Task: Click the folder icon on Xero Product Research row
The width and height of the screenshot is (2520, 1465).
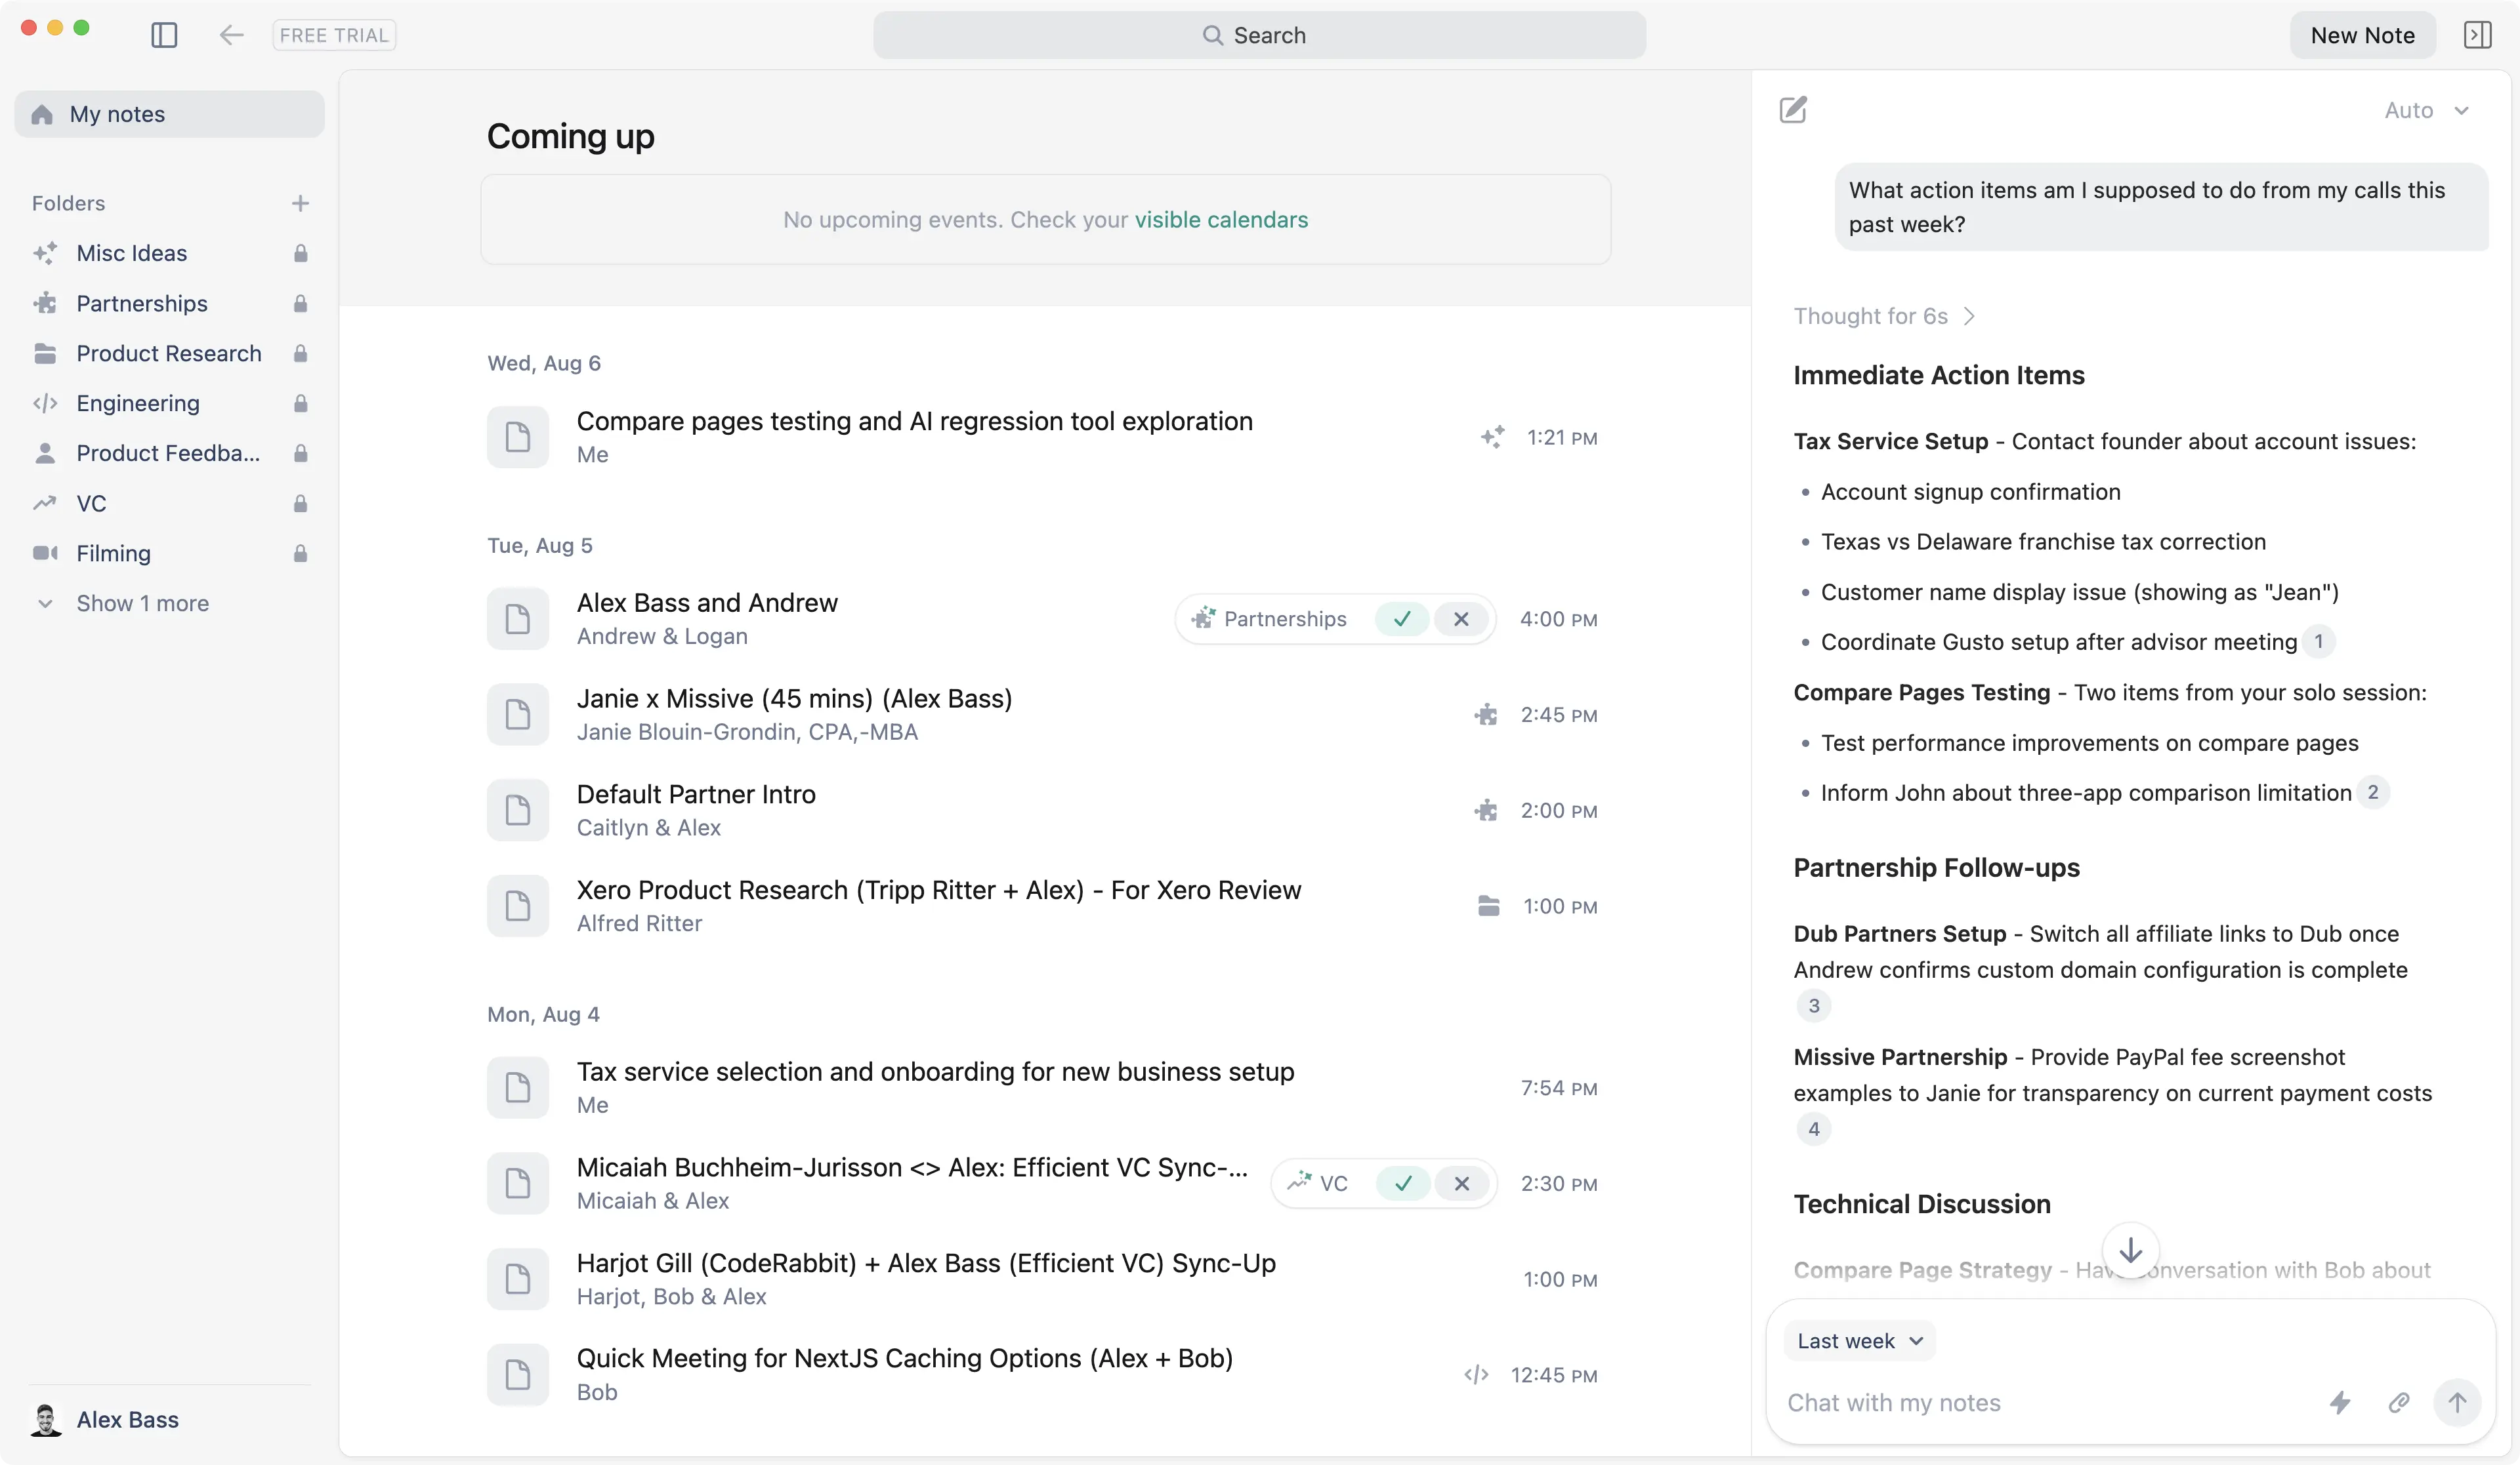Action: [1488, 906]
